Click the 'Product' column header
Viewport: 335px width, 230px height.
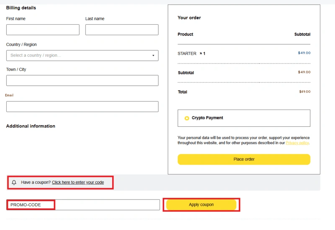coord(185,34)
